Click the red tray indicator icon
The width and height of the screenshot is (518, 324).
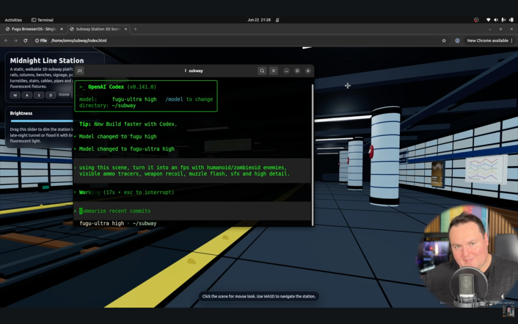pos(476,20)
